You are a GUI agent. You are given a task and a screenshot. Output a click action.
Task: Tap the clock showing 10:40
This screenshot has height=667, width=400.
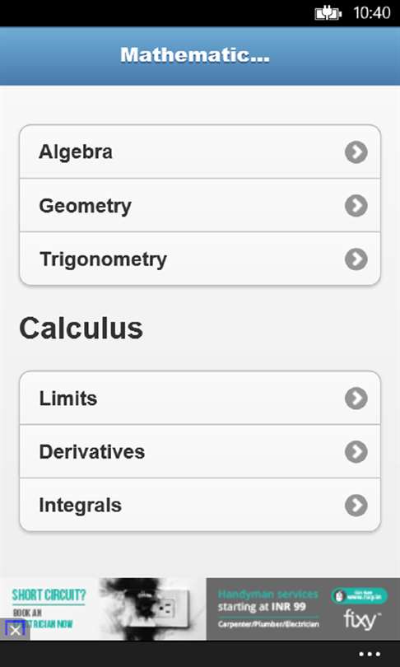372,12
